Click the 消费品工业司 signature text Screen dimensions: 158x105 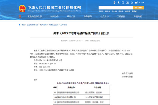point(127,73)
